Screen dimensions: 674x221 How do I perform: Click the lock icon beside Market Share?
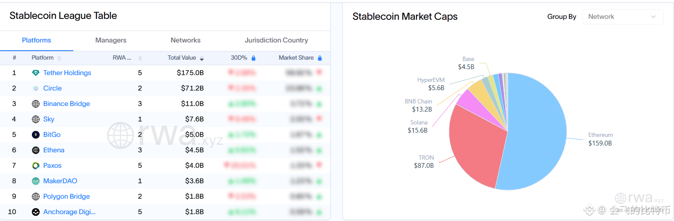[320, 58]
